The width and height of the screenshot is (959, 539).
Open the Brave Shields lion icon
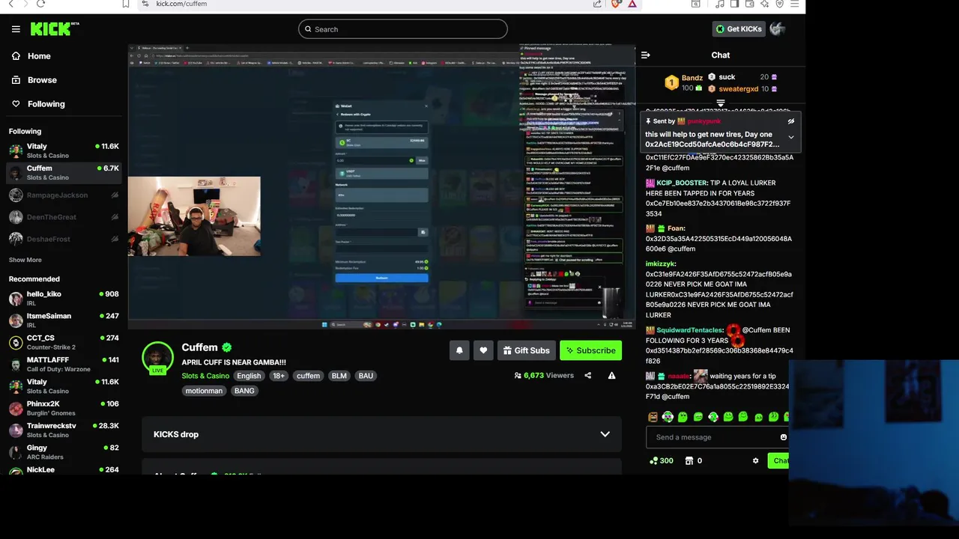click(617, 4)
